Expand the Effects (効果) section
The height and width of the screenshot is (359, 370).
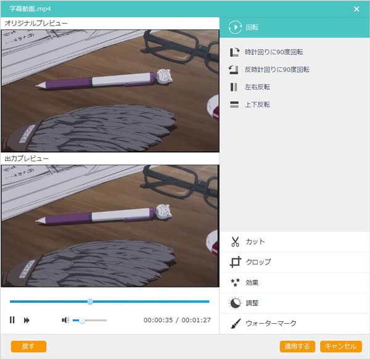235,283
